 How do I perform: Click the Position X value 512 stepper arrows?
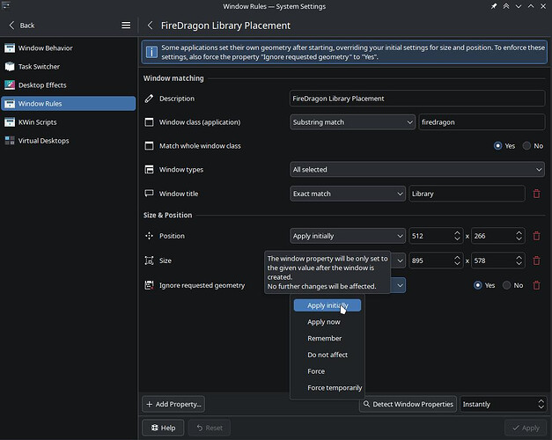(x=457, y=236)
